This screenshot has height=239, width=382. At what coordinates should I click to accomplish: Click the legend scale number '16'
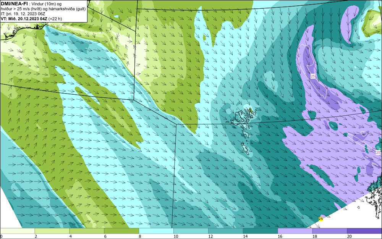click(x=280, y=236)
